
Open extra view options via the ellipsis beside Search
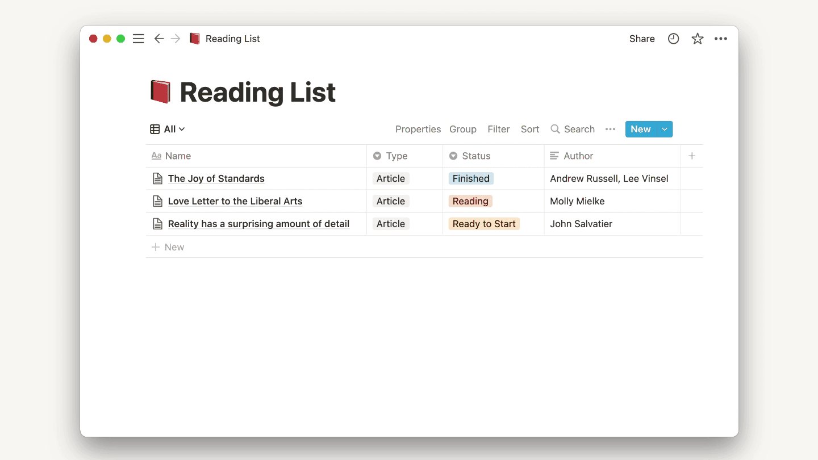pos(610,129)
